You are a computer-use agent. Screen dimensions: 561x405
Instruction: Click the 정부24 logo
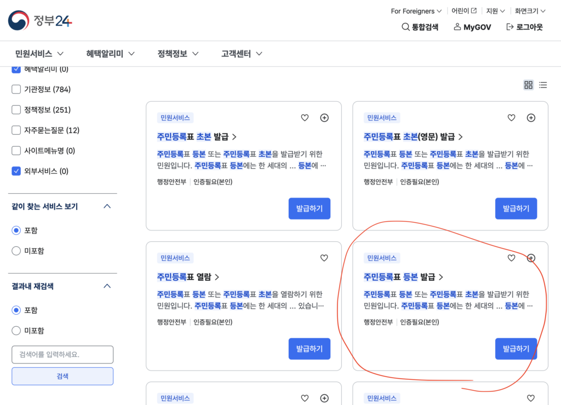click(40, 20)
